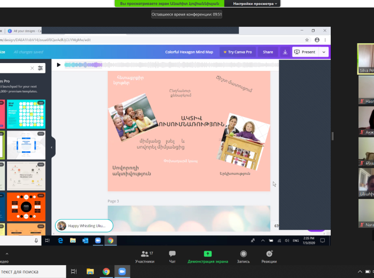Image resolution: width=374 pixels, height=278 pixels.
Task: Click the ENG language indicator in shared tray
Action: pyautogui.click(x=296, y=241)
